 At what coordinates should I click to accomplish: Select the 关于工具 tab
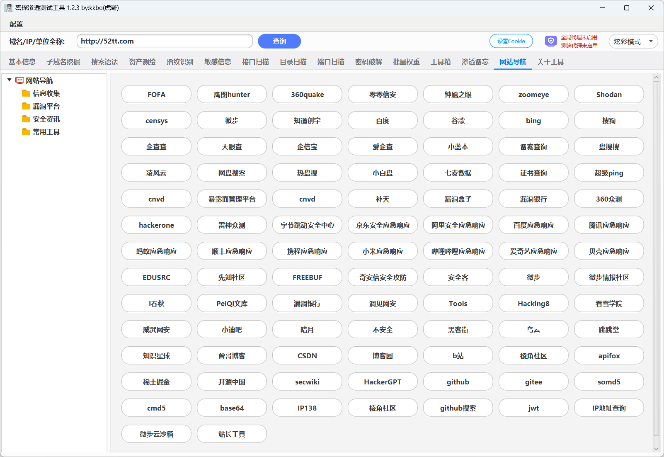coord(550,62)
